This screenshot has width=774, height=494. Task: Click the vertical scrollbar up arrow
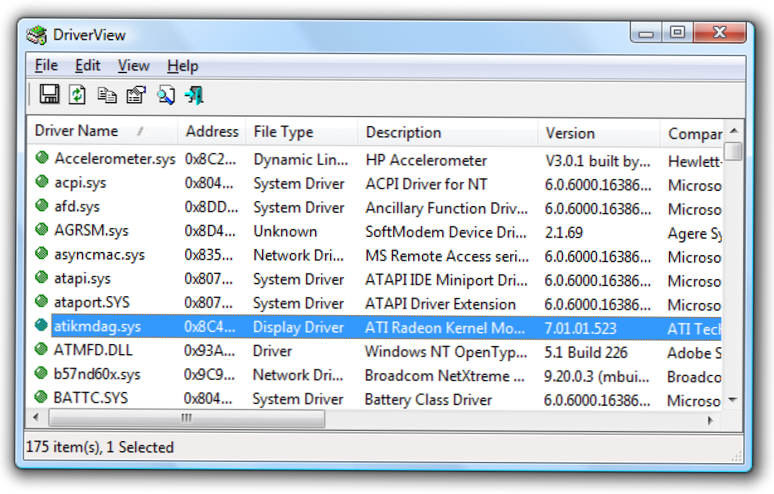pos(733,132)
